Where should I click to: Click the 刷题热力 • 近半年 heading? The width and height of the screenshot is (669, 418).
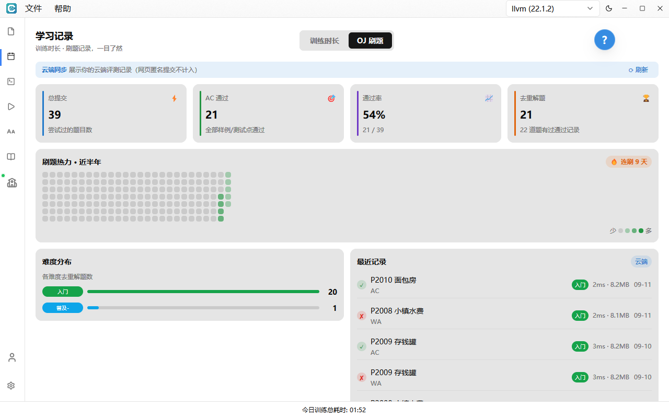click(x=72, y=162)
